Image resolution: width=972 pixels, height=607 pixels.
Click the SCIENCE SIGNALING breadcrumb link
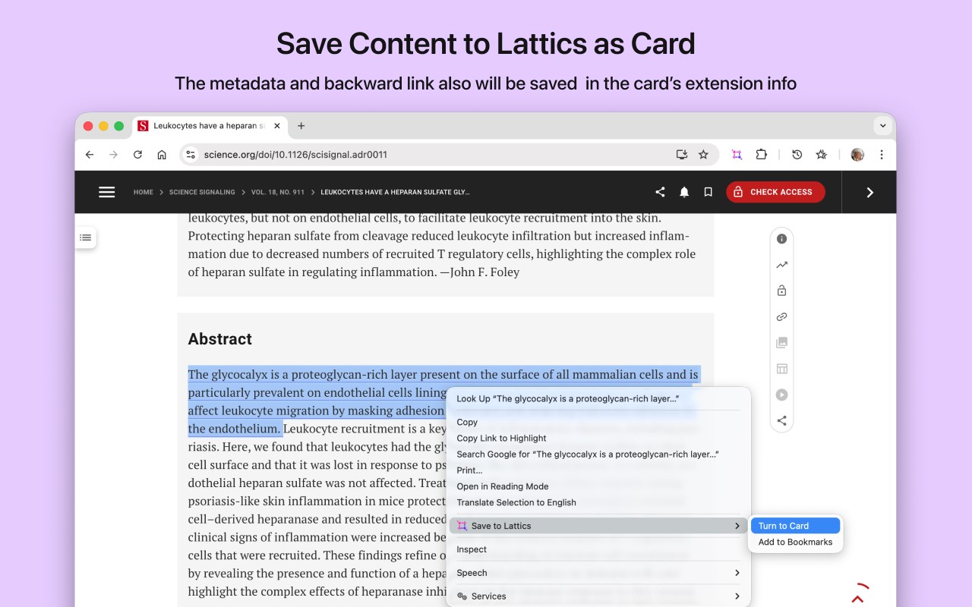tap(202, 192)
